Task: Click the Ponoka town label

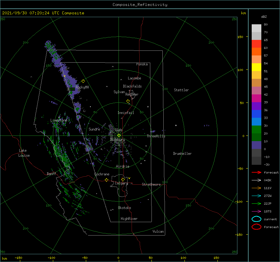Action: (142, 64)
